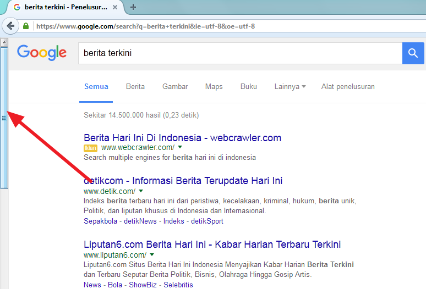Select the Semua tab

pos(96,86)
